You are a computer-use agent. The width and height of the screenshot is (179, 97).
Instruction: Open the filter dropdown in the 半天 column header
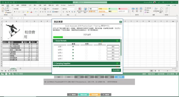[37, 42]
